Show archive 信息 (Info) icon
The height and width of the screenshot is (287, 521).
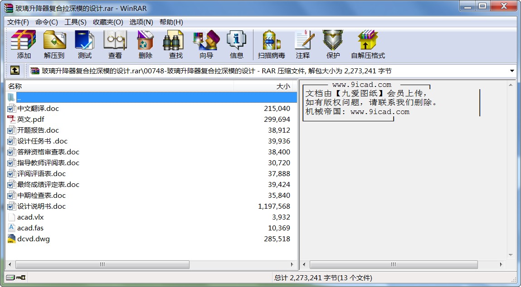click(x=237, y=44)
